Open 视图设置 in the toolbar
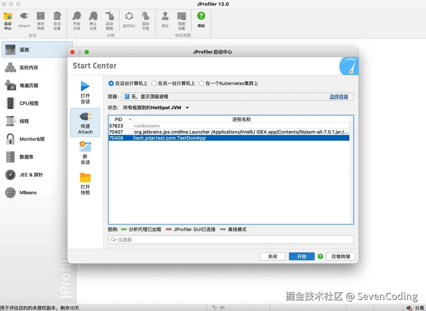 [x=181, y=21]
